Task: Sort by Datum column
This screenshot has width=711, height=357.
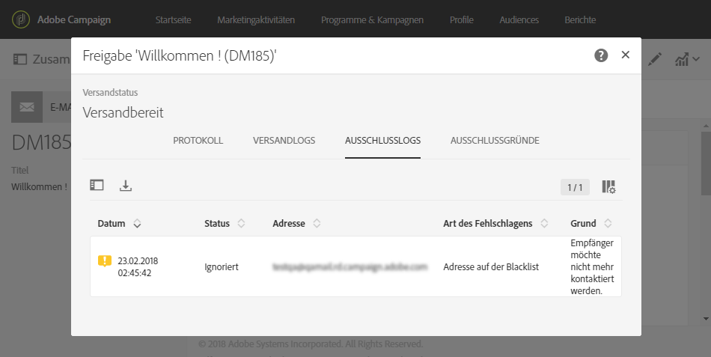Action: [137, 223]
